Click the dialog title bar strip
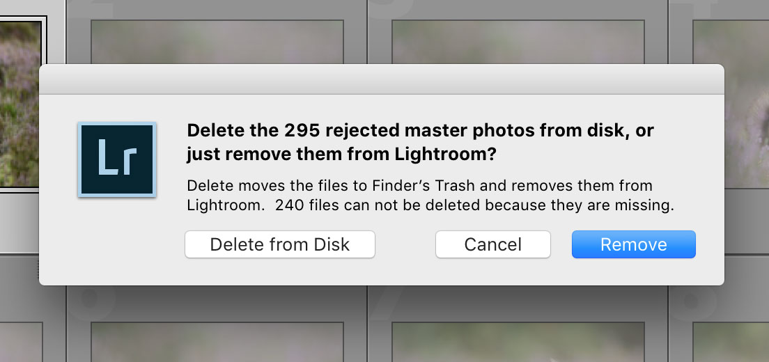The image size is (769, 362). [382, 79]
